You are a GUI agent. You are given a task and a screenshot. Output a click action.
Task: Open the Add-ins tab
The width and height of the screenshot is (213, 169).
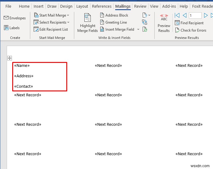pos(169,6)
